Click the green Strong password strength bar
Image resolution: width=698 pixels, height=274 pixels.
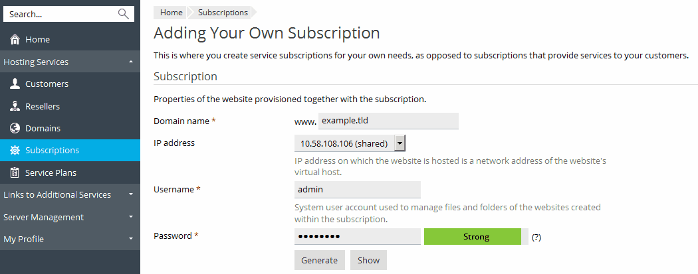[x=475, y=237]
